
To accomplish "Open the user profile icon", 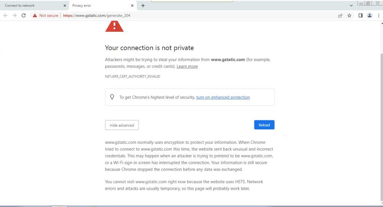I will [370, 16].
